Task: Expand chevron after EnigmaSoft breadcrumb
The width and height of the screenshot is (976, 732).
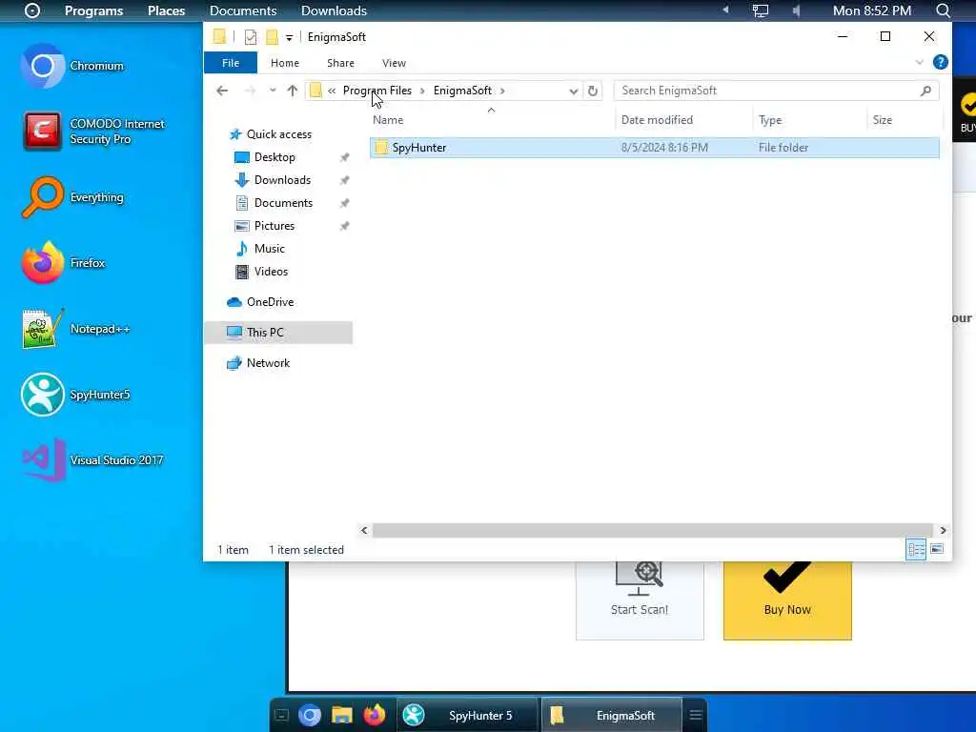Action: tap(502, 91)
